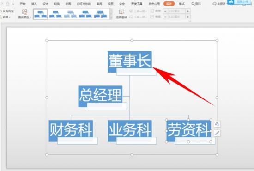The width and height of the screenshot is (254, 171).
Task: Expand the 布局 dropdown
Action: 6,17
